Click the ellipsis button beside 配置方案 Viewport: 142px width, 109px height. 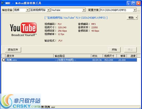138,10
